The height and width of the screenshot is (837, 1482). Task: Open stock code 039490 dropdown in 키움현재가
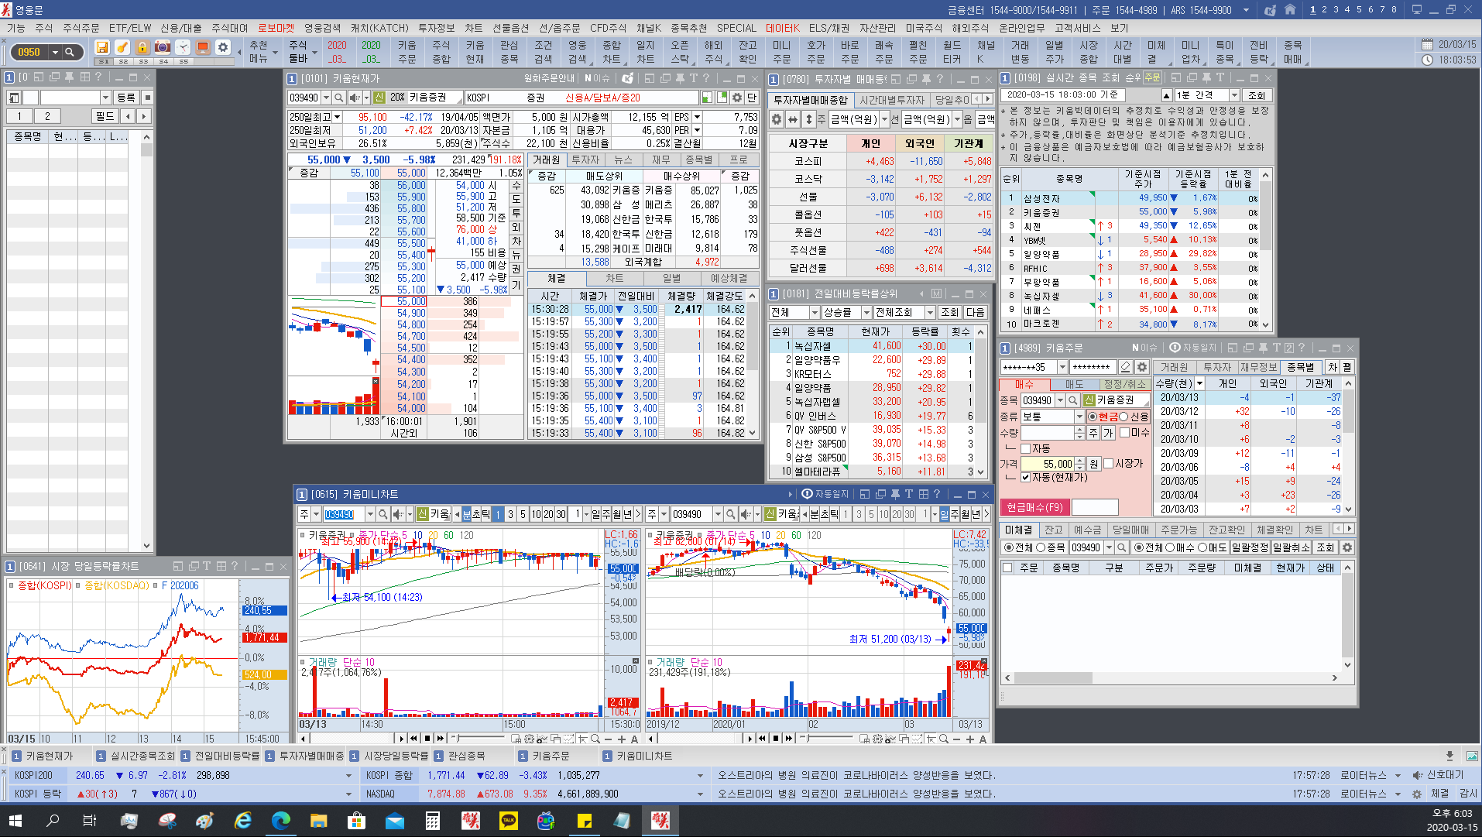327,98
